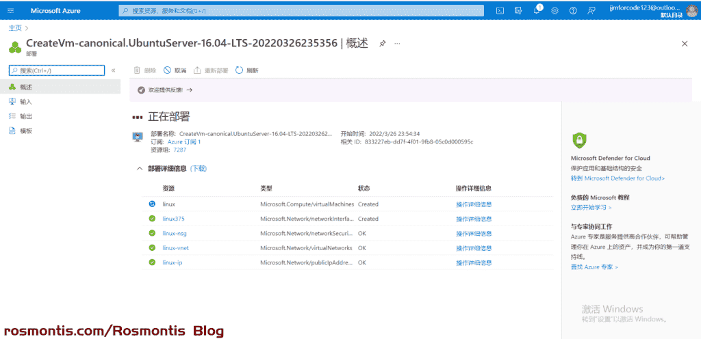The height and width of the screenshot is (339, 701).
Task: Open the Azure portal hamburger menu
Action: tap(11, 11)
